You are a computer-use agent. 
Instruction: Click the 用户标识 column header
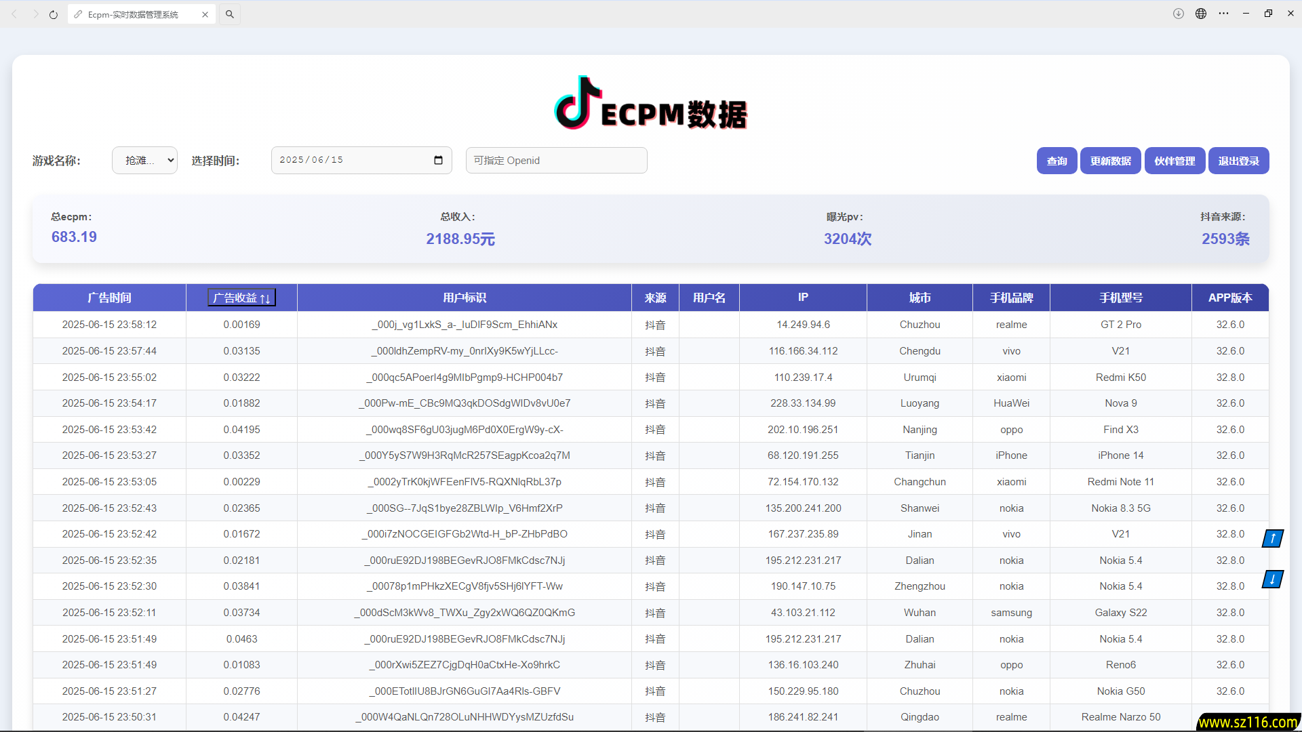click(465, 298)
